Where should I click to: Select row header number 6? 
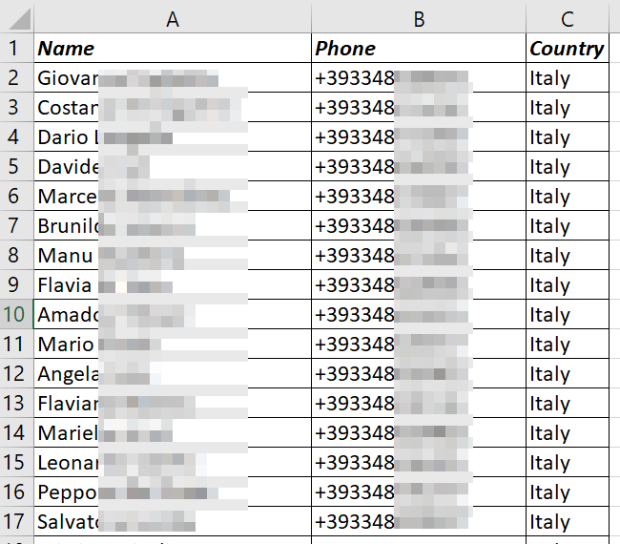(x=14, y=197)
